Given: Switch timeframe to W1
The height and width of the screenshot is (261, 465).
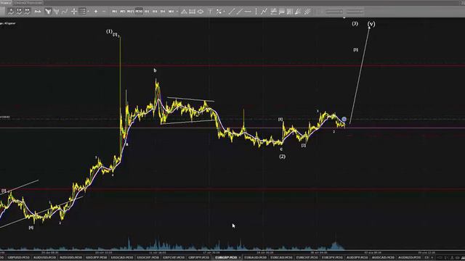Looking at the screenshot, I should point(171,12).
